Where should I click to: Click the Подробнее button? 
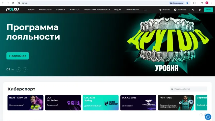tap(17, 56)
